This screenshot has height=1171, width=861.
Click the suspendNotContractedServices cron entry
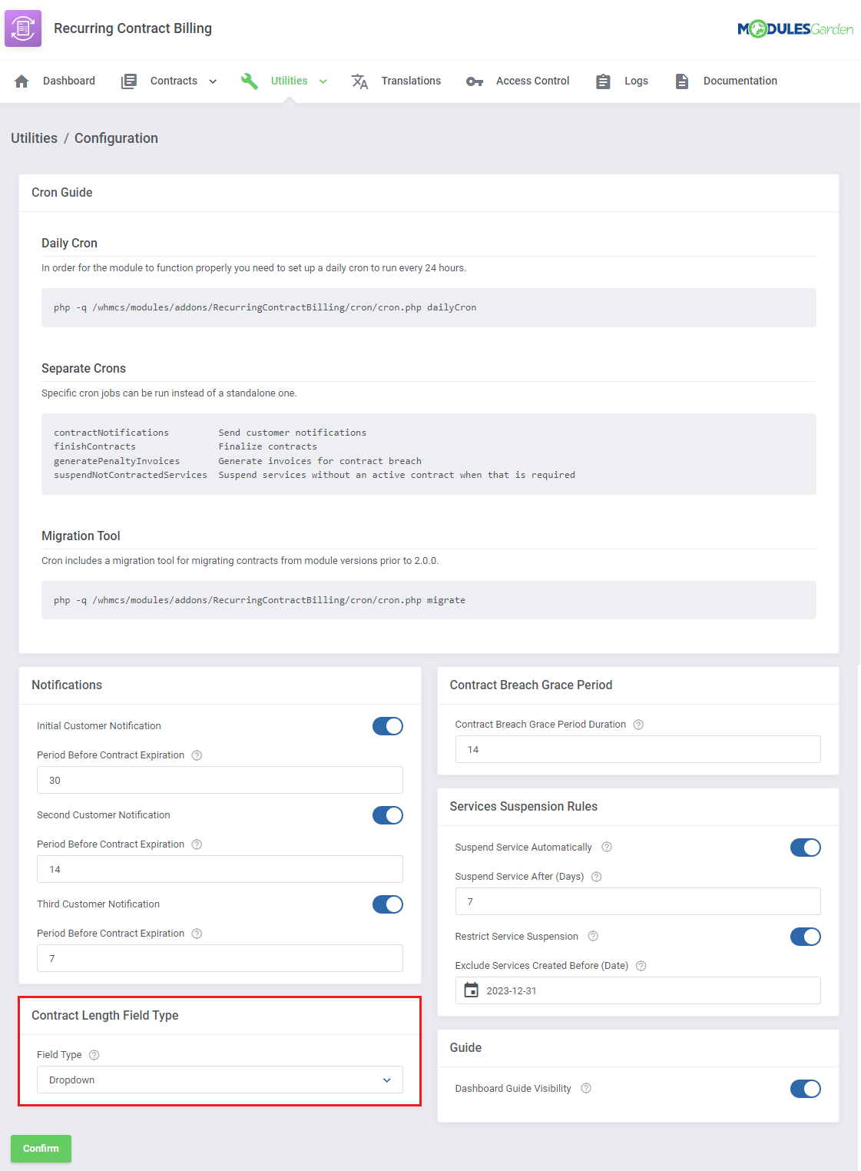pos(131,475)
